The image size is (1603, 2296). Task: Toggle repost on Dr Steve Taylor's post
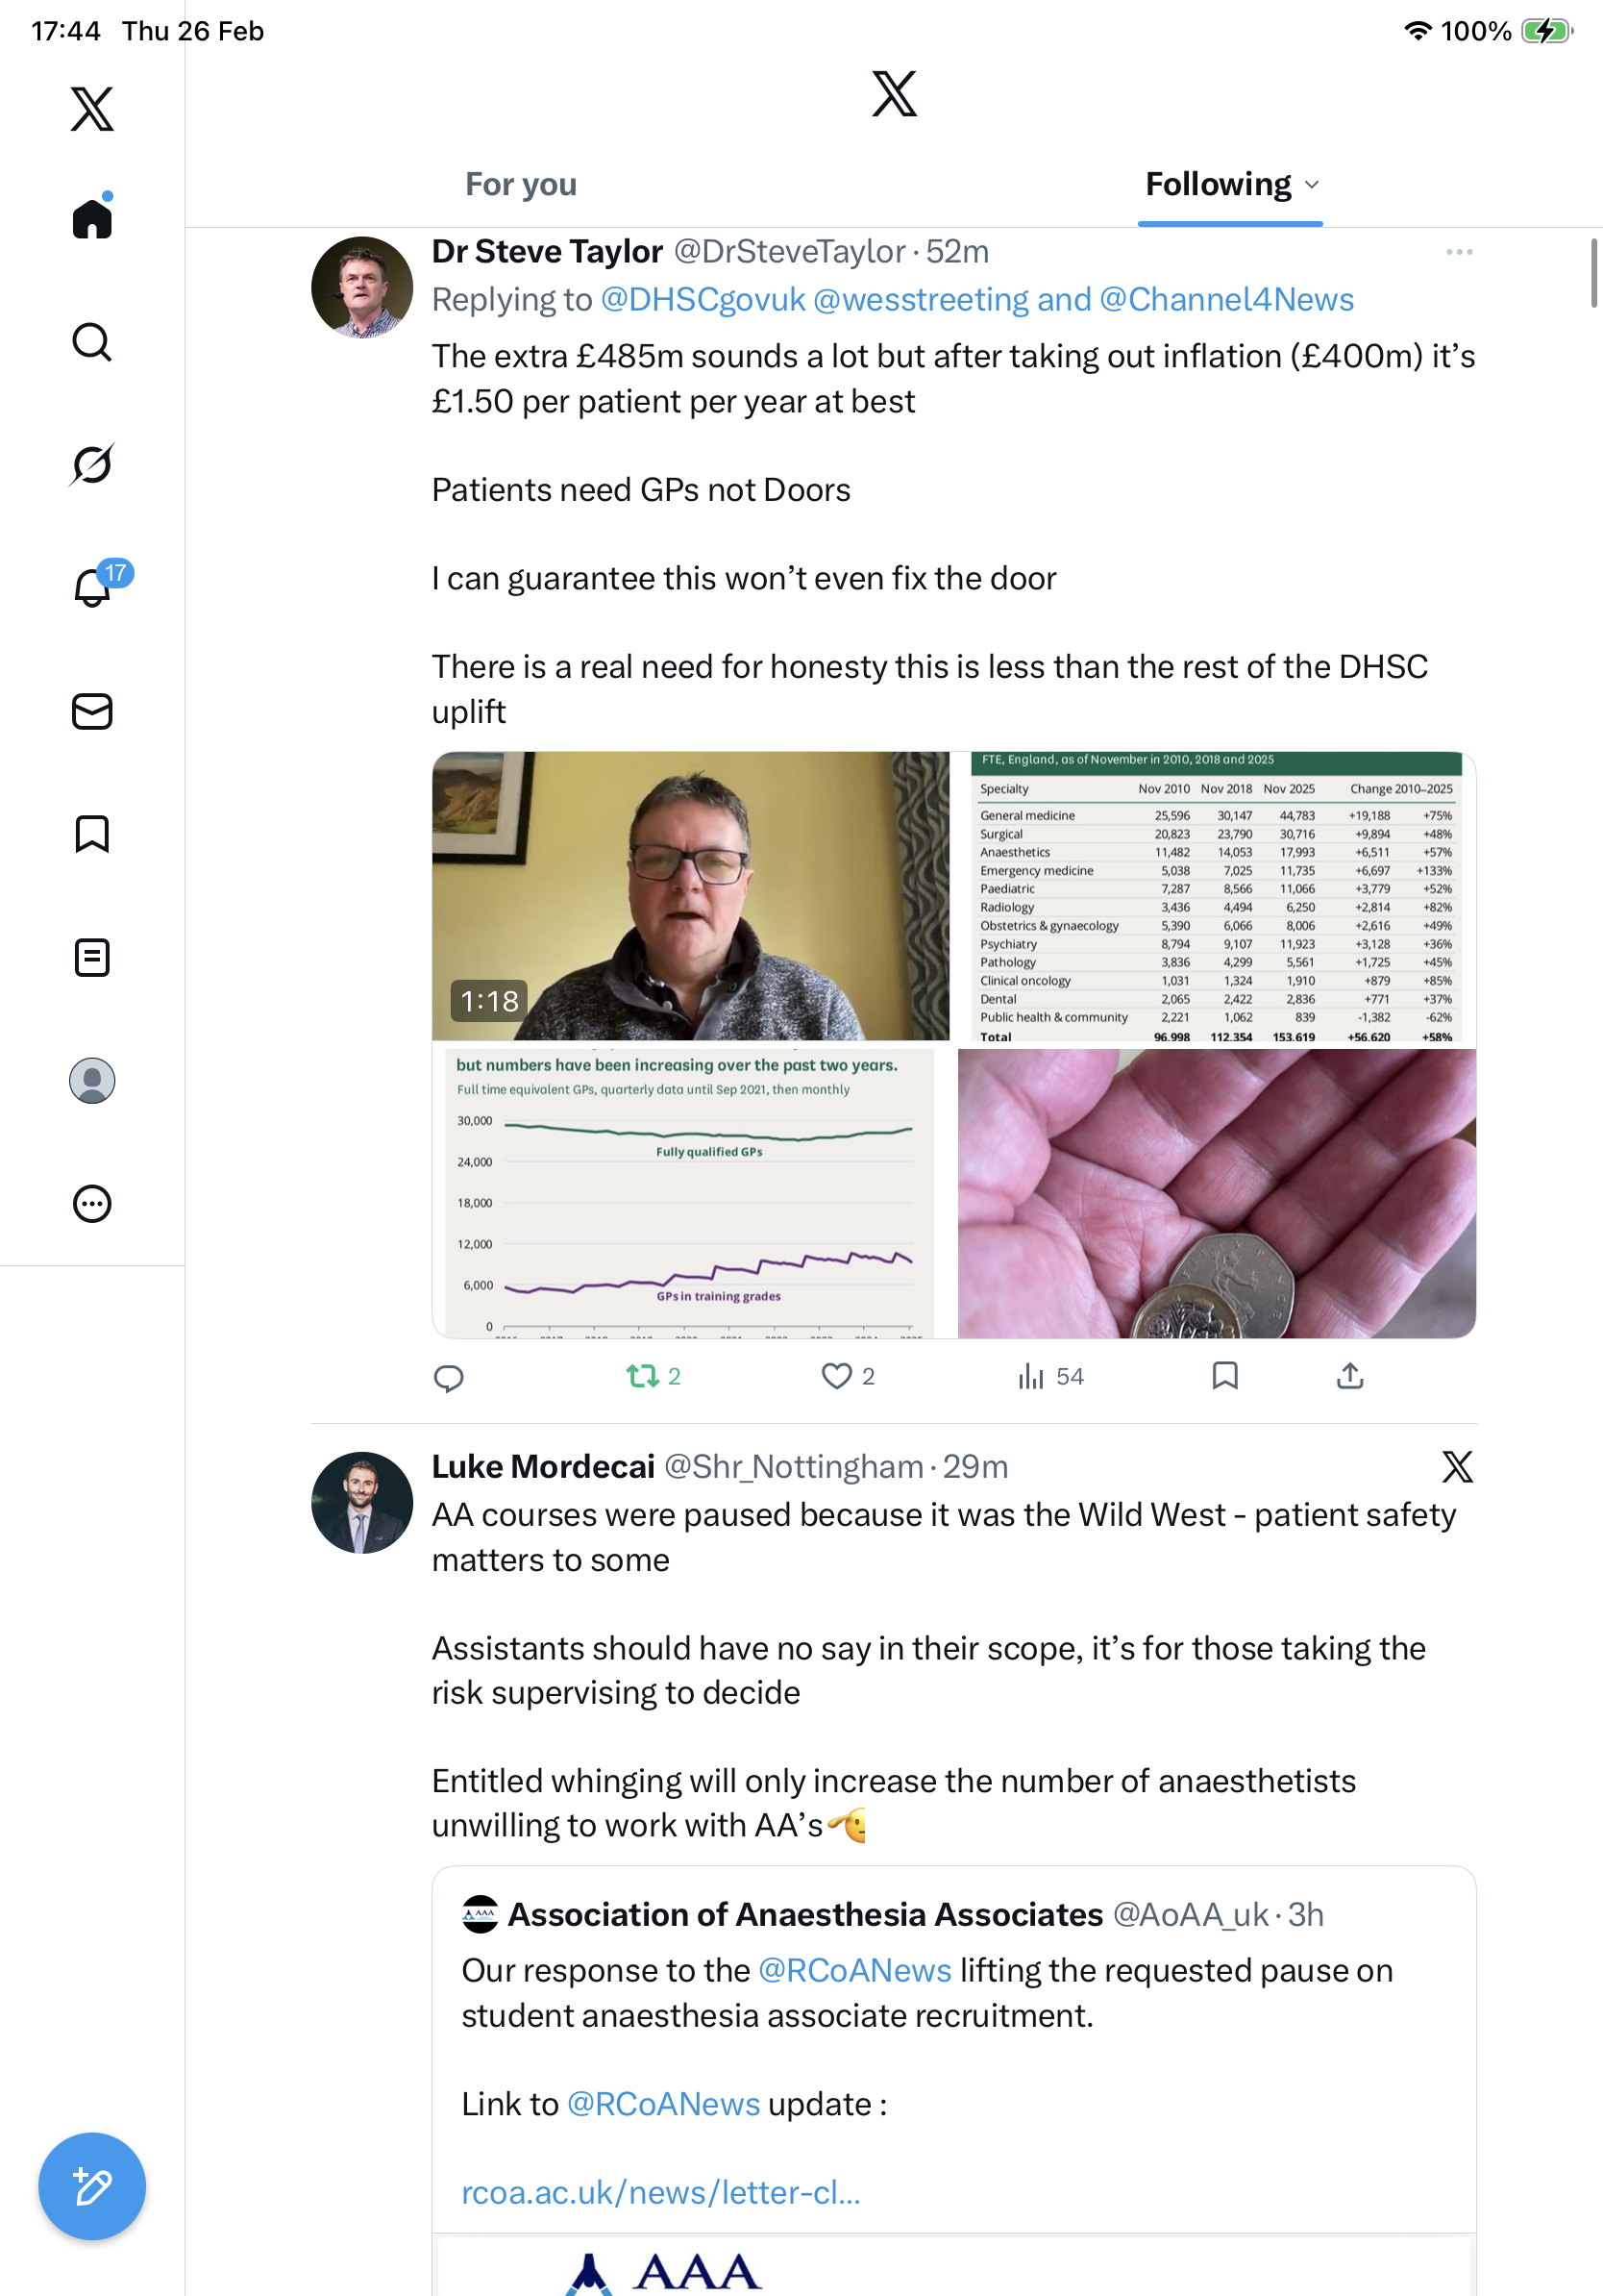coord(643,1376)
